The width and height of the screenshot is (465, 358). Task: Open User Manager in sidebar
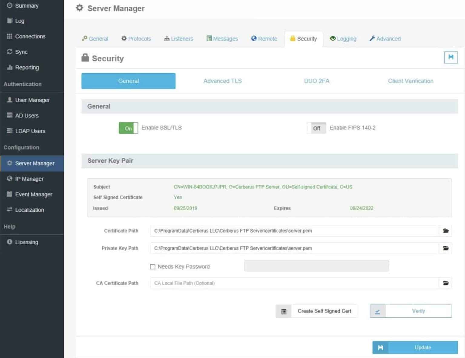(32, 100)
